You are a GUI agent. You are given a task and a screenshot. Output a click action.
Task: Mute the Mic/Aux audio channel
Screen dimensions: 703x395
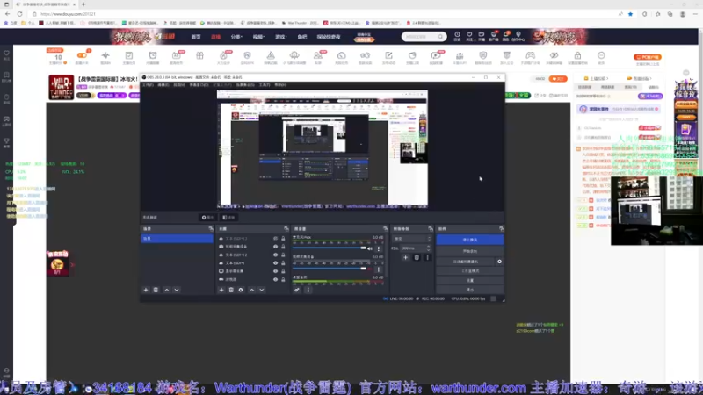coord(370,248)
